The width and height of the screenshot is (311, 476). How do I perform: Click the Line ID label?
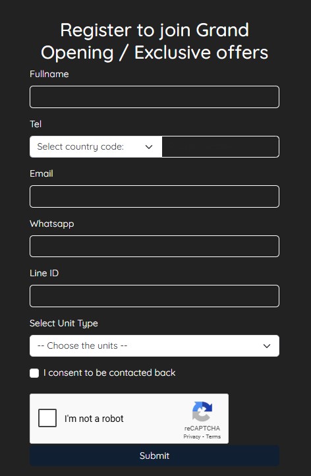44,273
